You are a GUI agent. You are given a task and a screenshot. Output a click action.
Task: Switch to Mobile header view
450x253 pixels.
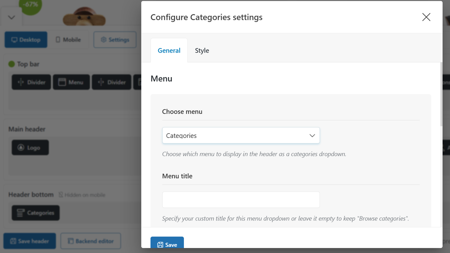click(68, 40)
